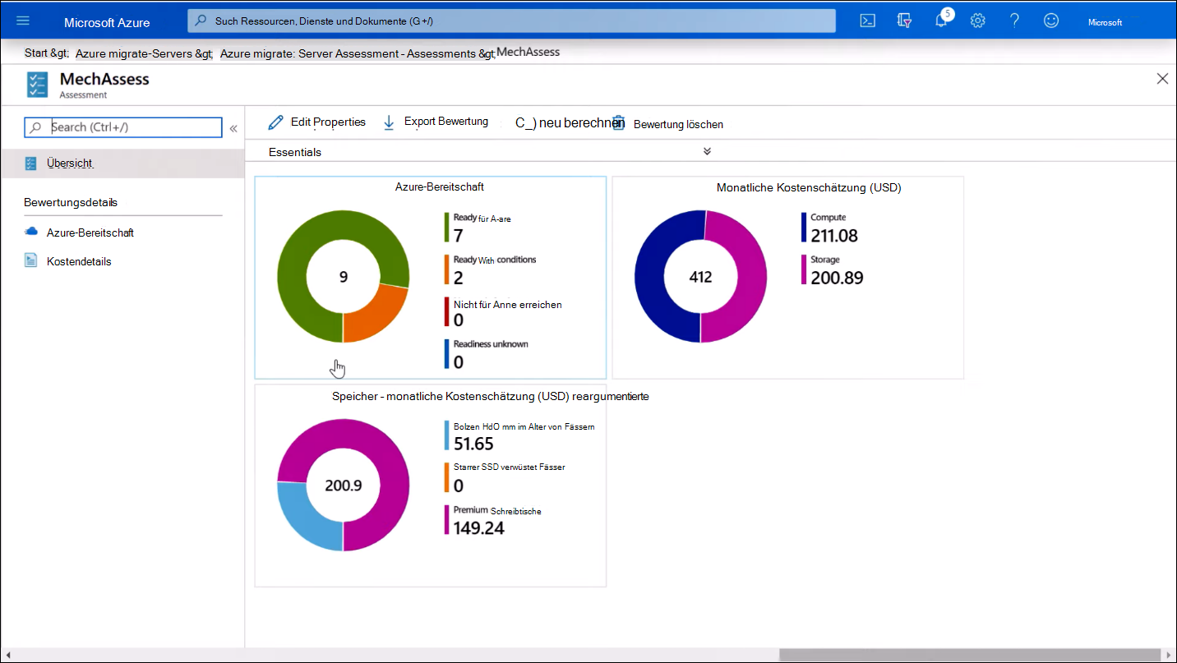
Task: Open the hamburger portal menu
Action: (23, 21)
